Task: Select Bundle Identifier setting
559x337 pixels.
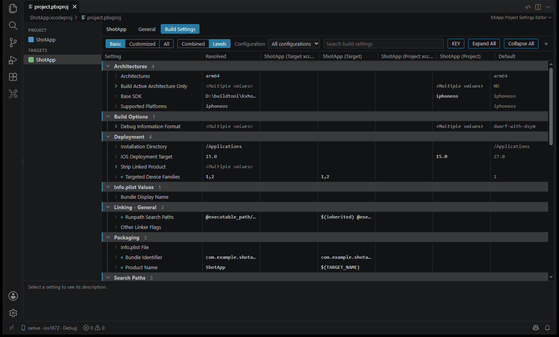Action: [144, 257]
